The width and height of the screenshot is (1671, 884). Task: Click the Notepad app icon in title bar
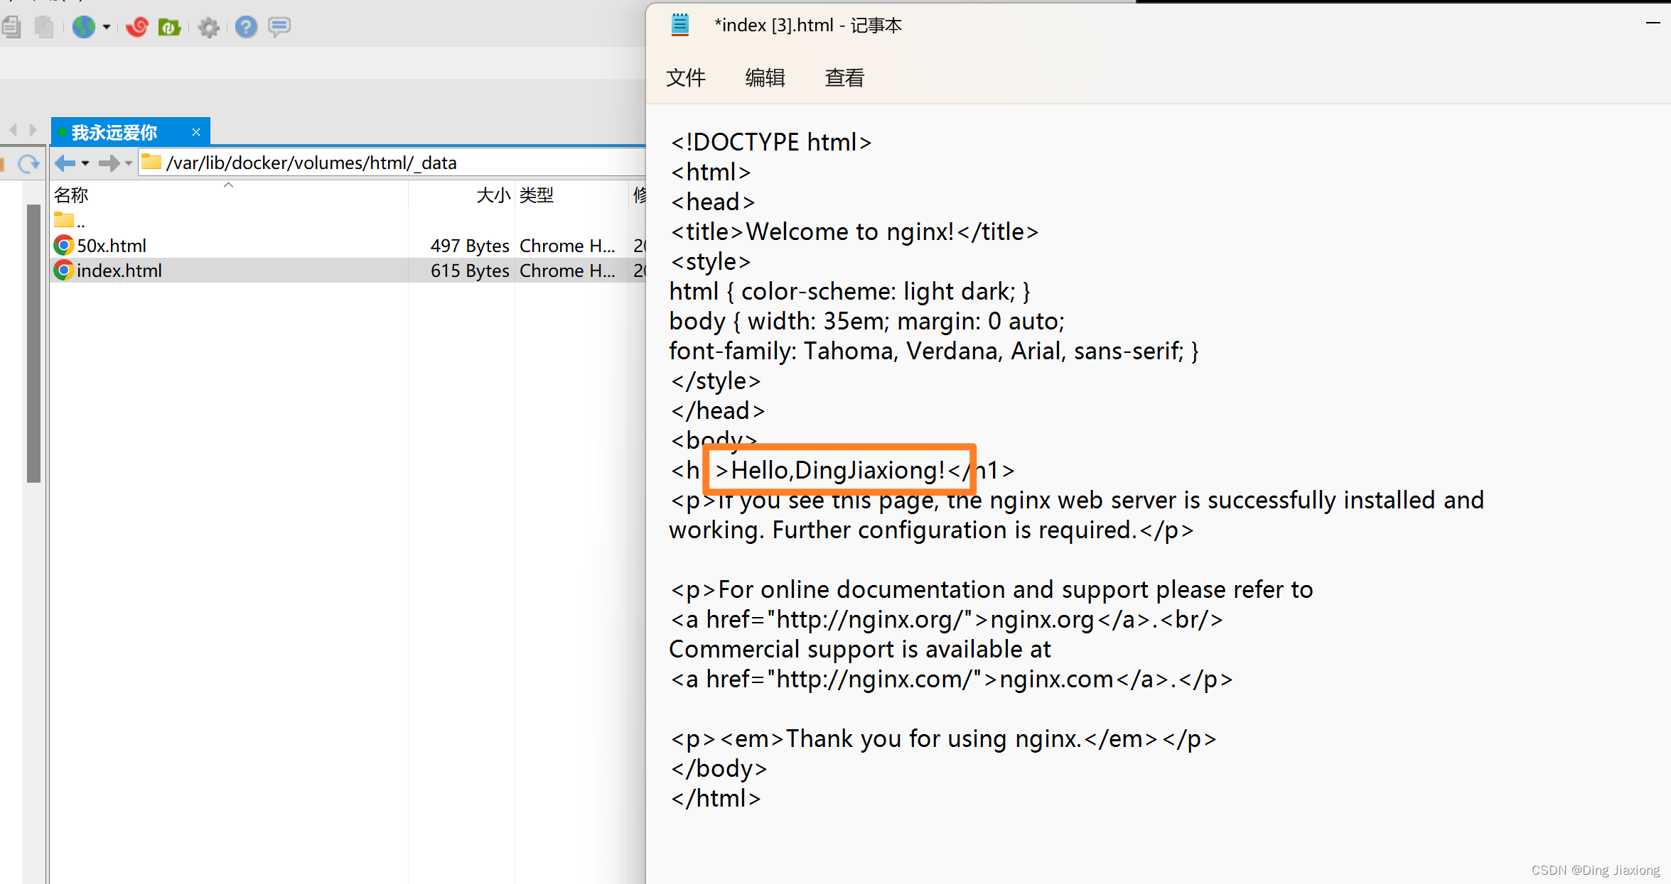point(680,26)
